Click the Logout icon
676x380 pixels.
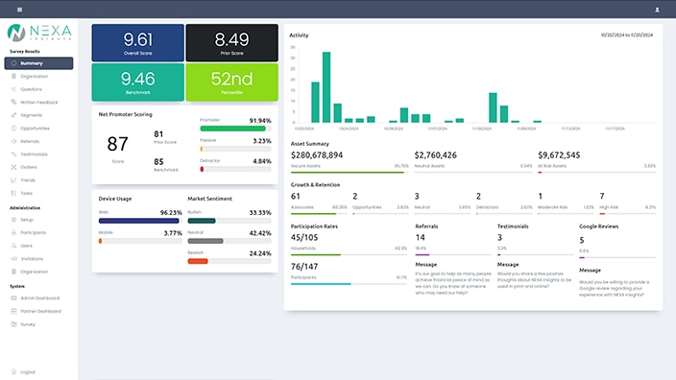point(13,371)
